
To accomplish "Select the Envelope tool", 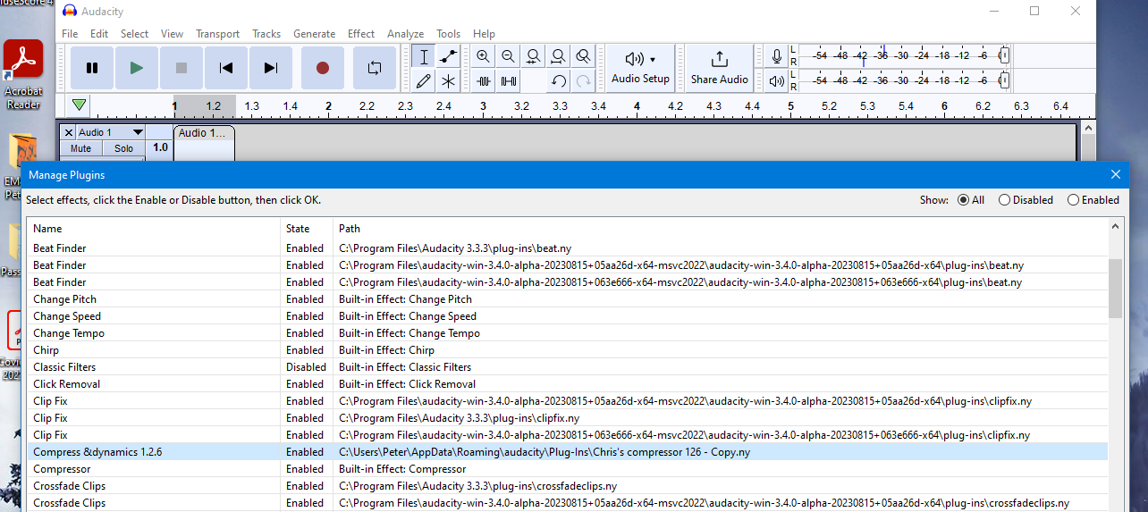I will pos(449,56).
